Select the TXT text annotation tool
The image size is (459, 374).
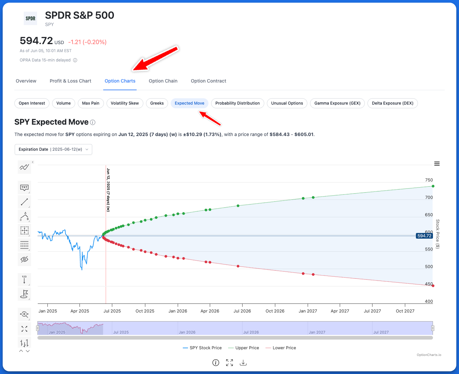coord(24,188)
